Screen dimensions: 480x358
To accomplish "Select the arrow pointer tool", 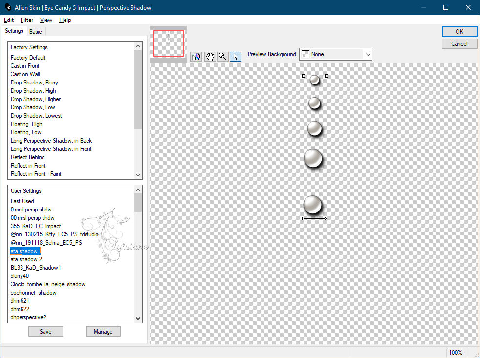I will [x=236, y=57].
